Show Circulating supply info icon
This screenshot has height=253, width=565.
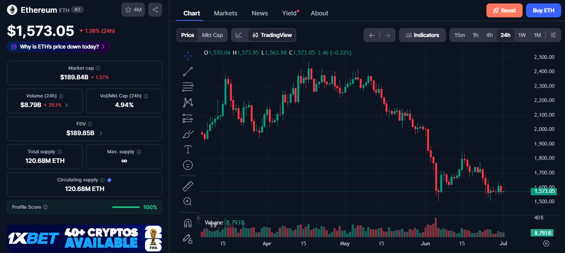[x=102, y=180]
